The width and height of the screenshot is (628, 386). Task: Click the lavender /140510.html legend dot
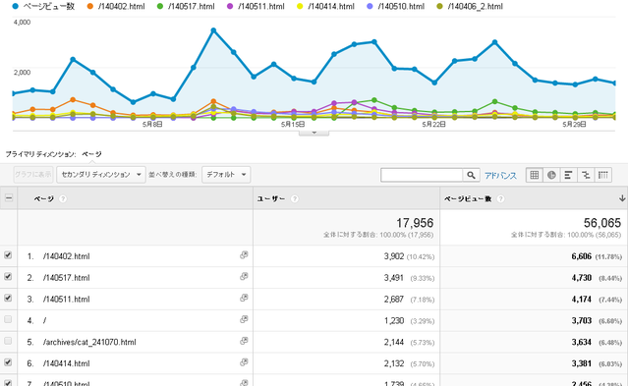(x=371, y=6)
